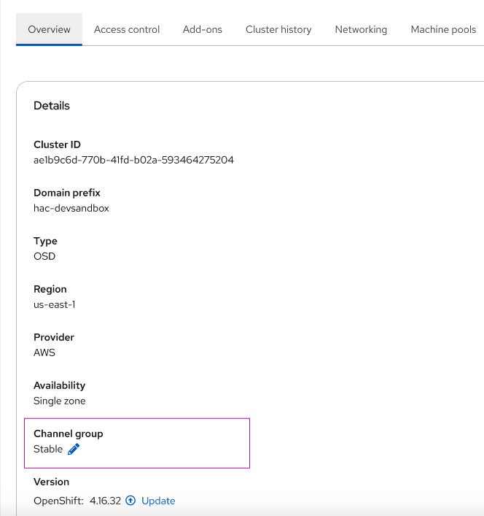Switch to the Overview tab

coord(49,29)
